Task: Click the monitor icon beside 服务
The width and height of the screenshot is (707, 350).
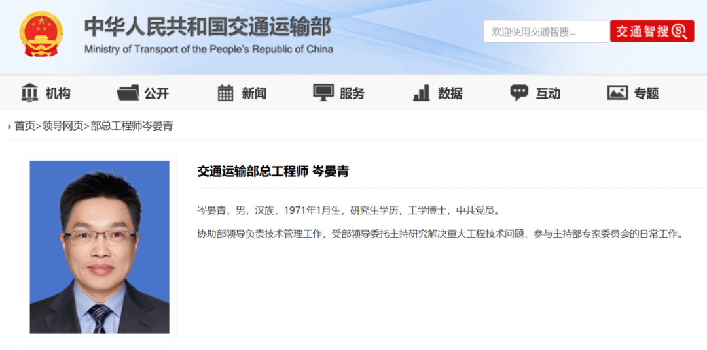Action: 323,93
